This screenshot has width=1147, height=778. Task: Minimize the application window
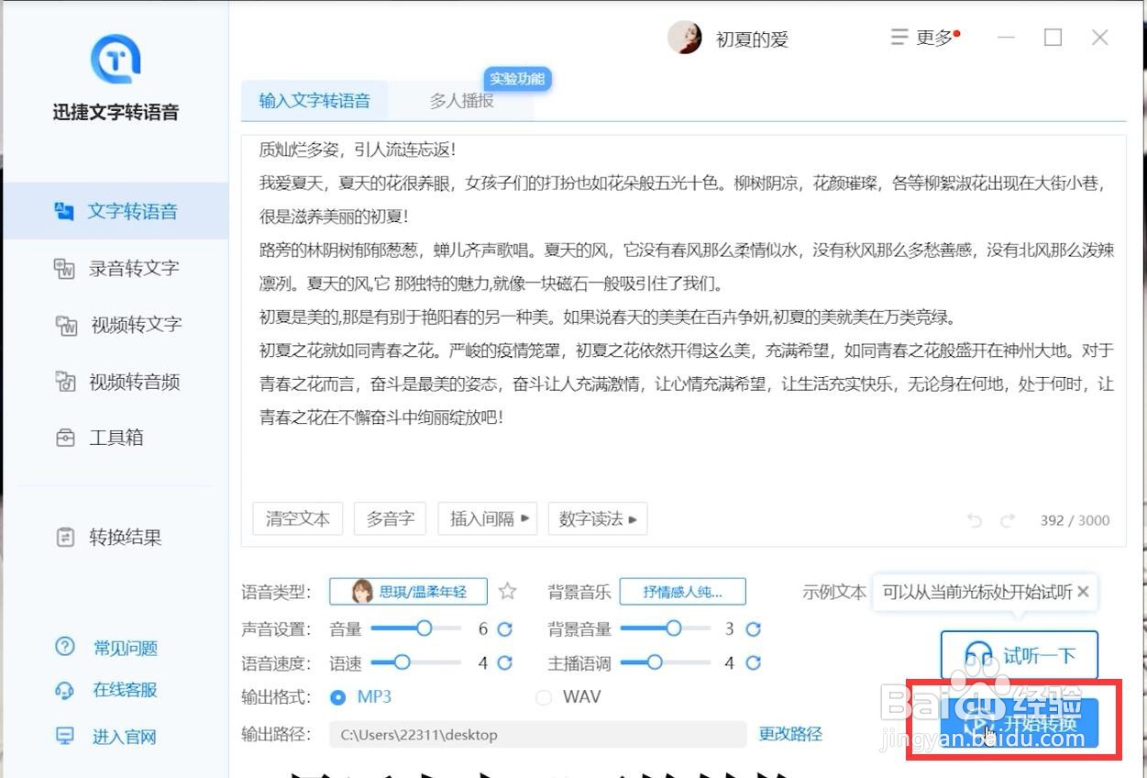point(1007,38)
